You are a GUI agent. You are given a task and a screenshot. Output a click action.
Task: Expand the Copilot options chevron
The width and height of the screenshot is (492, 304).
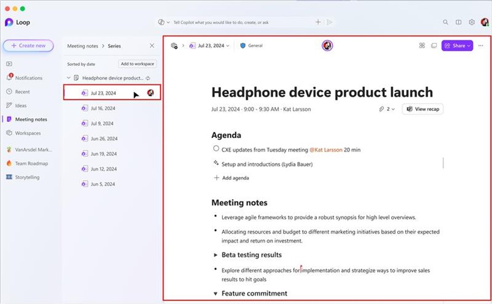(x=168, y=22)
